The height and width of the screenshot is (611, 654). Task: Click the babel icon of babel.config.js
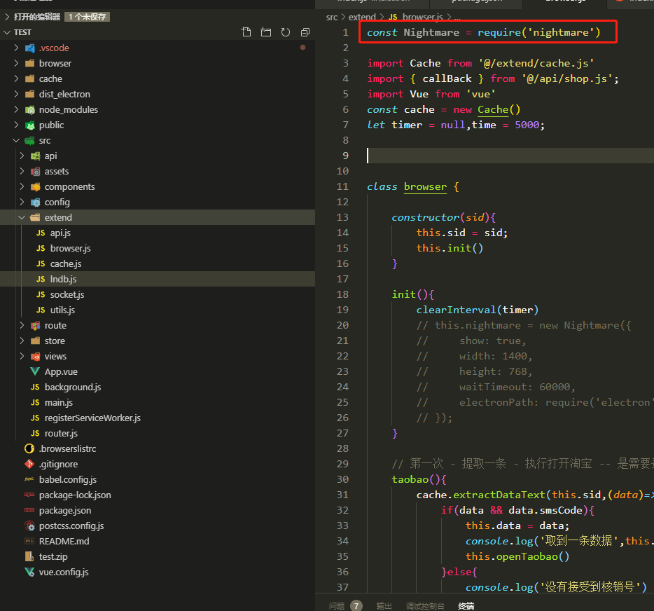(29, 479)
